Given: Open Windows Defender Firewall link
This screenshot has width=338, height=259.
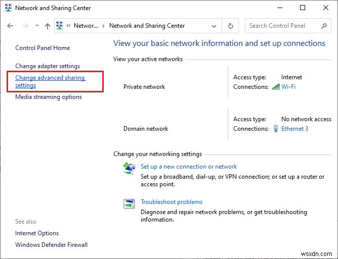Looking at the screenshot, I should click(x=51, y=245).
